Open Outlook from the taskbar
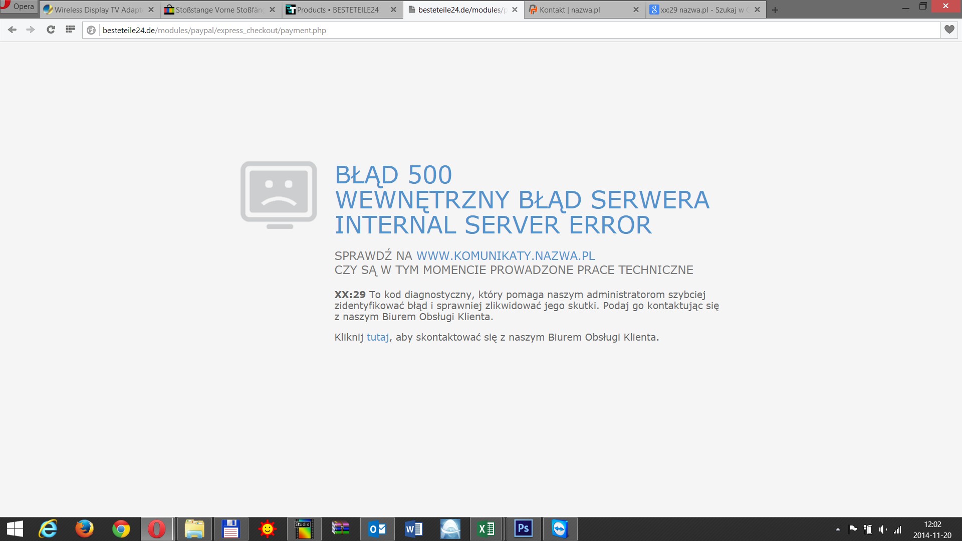Viewport: 962px width, 541px height. 377,529
